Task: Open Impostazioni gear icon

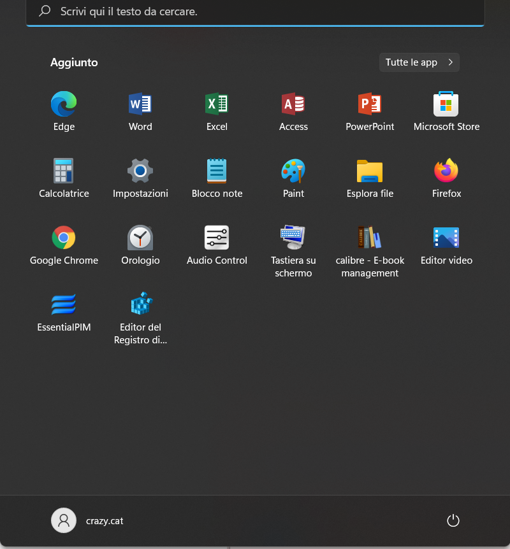Action: pyautogui.click(x=140, y=171)
